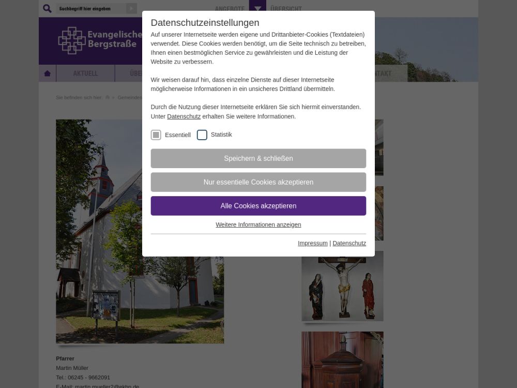
Task: Open Datenschutz link in dialog footer
Action: 349,243
